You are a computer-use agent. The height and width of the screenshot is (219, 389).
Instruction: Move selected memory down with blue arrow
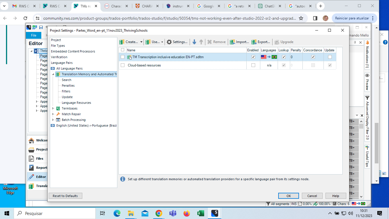coord(194,42)
